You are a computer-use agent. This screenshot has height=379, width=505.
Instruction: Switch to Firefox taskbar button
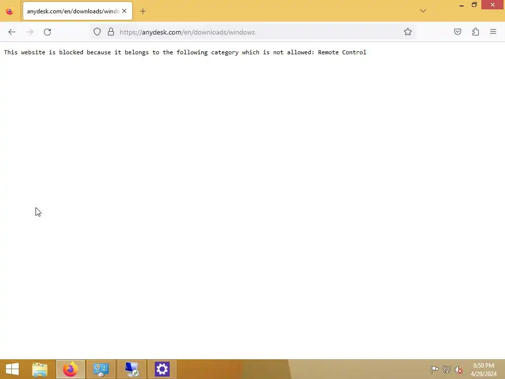(x=71, y=369)
